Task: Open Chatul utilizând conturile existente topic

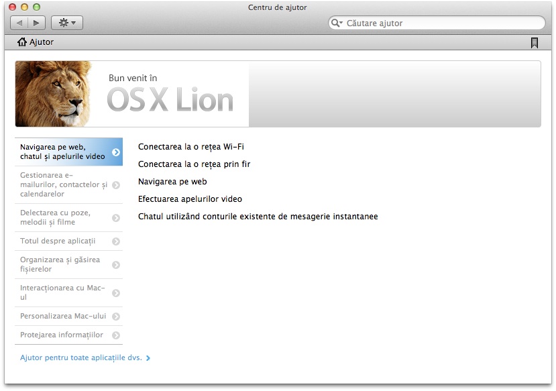Action: point(258,216)
